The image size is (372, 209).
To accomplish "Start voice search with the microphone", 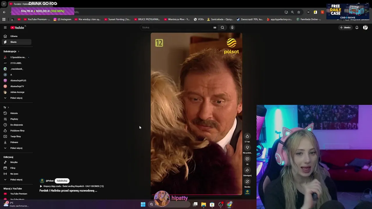I will pyautogui.click(x=232, y=28).
